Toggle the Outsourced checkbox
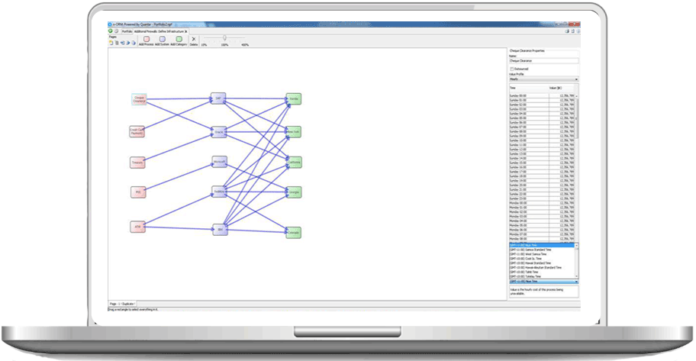The height and width of the screenshot is (361, 696). [512, 69]
